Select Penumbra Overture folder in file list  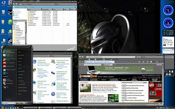point(33,19)
